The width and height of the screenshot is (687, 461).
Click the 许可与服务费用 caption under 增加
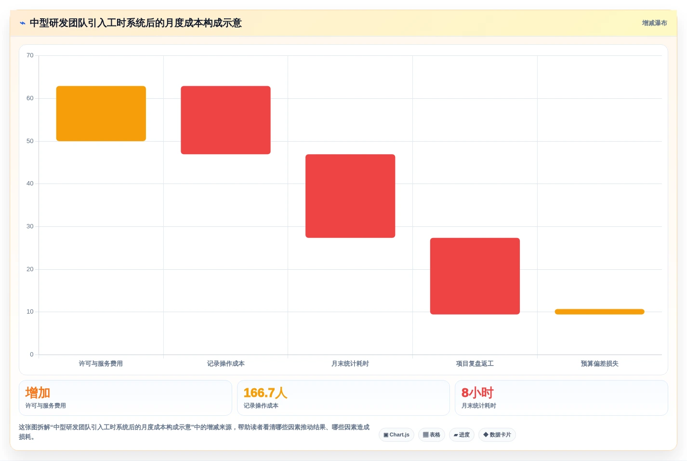click(x=46, y=406)
